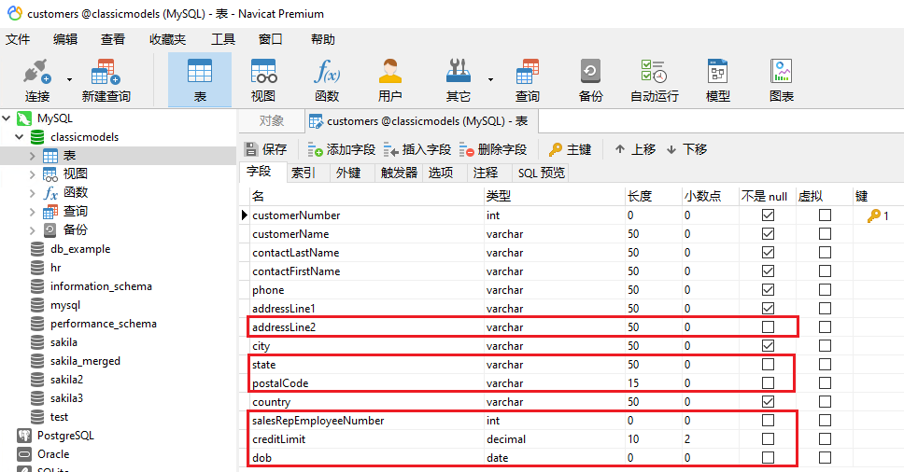This screenshot has height=472, width=904.
Task: Click the Primary Key (主键) button
Action: (x=571, y=149)
